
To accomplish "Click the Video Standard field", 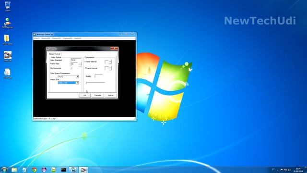I will [x=76, y=60].
